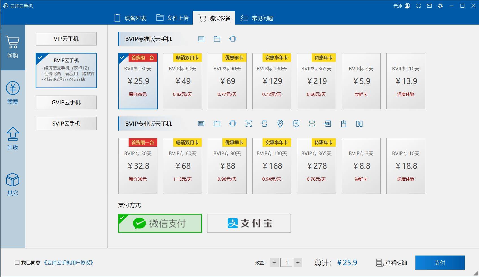Select BVIP标 30天 ¥25.9 plan
This screenshot has width=479, height=277.
pos(138,81)
